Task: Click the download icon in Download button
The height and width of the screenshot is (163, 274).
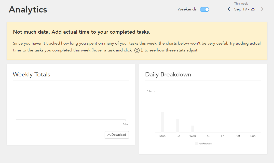Action: (x=109, y=135)
